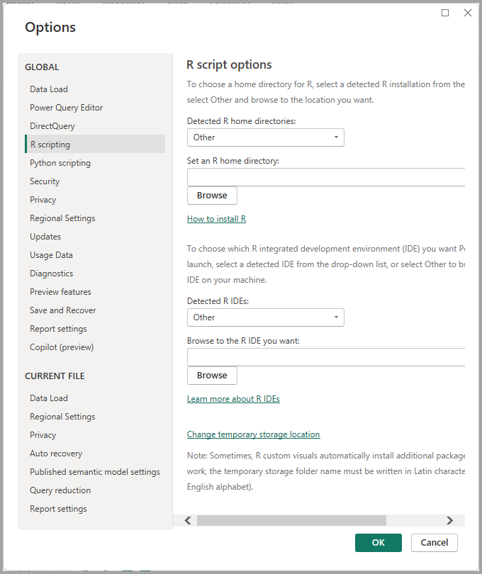Screen dimensions: 482x574
Task: Expand the Detected R IDEs dropdown
Action: coord(266,317)
